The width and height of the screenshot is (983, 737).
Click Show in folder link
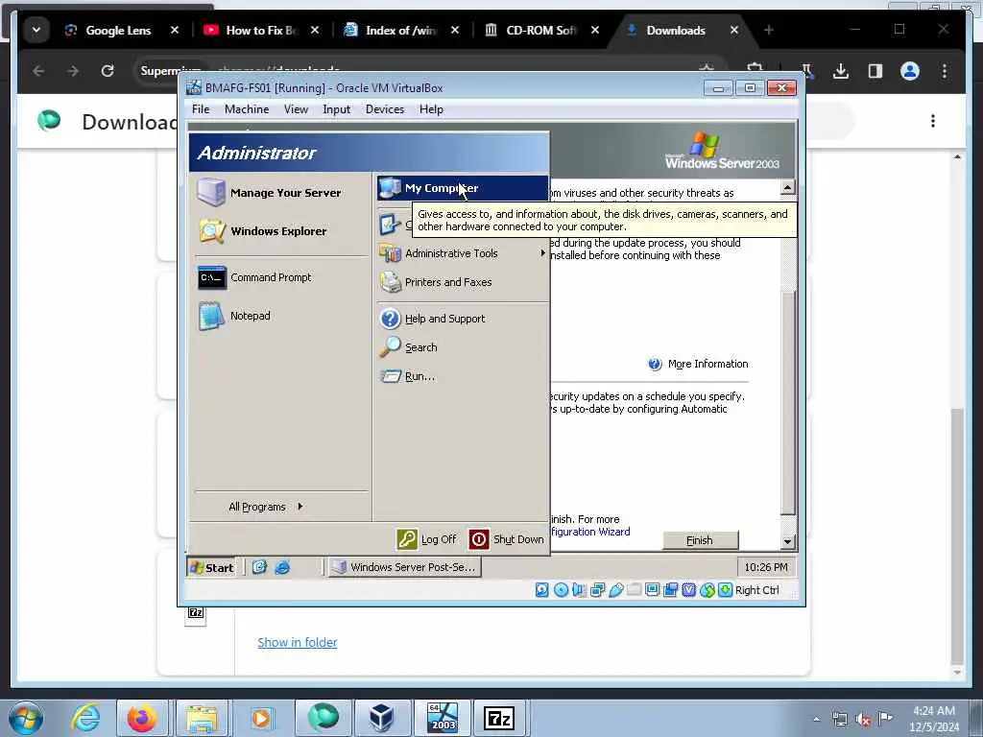pyautogui.click(x=298, y=642)
